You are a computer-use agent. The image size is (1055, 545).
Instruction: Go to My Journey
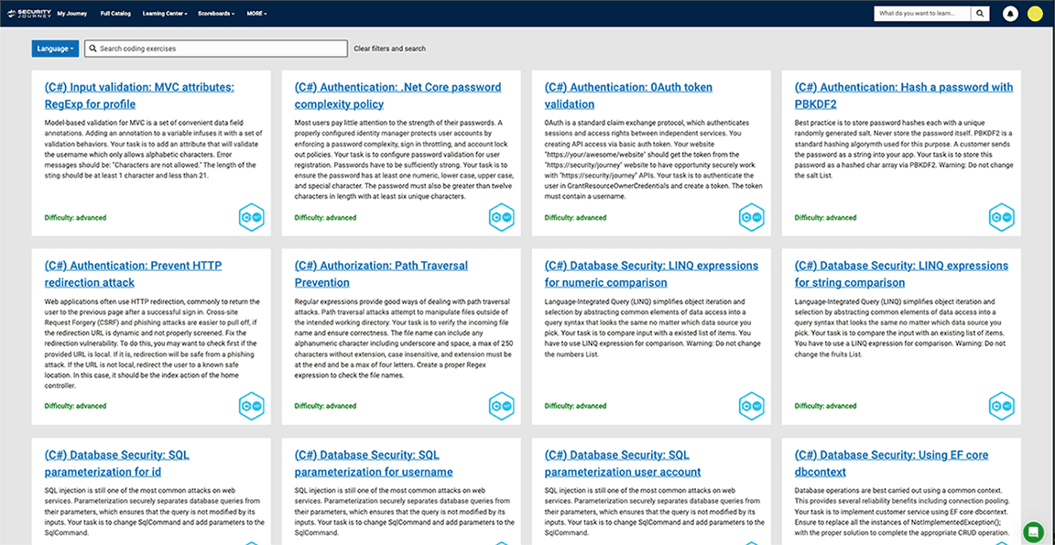tap(73, 14)
